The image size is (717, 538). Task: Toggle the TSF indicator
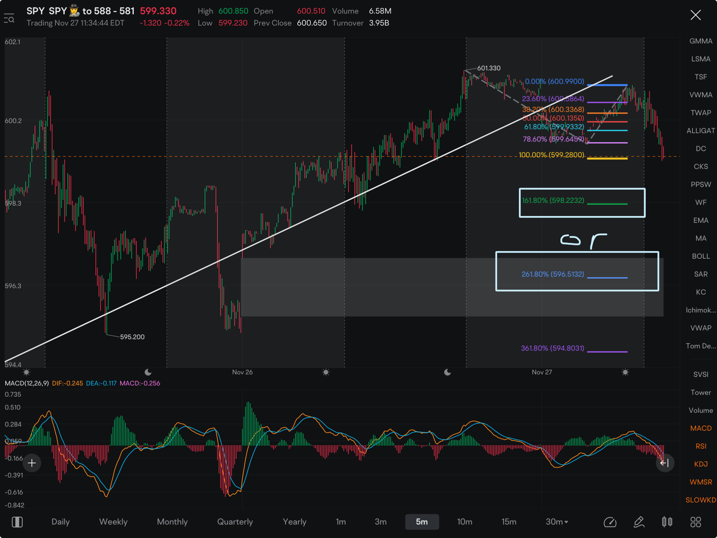701,77
